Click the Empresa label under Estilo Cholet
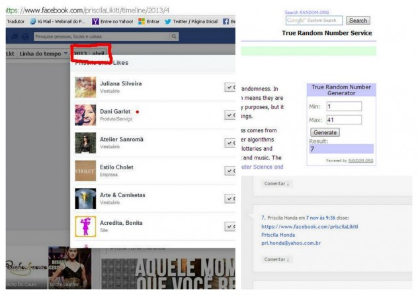Image resolution: width=418 pixels, height=295 pixels. [x=108, y=175]
